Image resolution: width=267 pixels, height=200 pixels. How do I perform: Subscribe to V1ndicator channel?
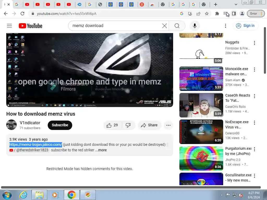point(60,125)
